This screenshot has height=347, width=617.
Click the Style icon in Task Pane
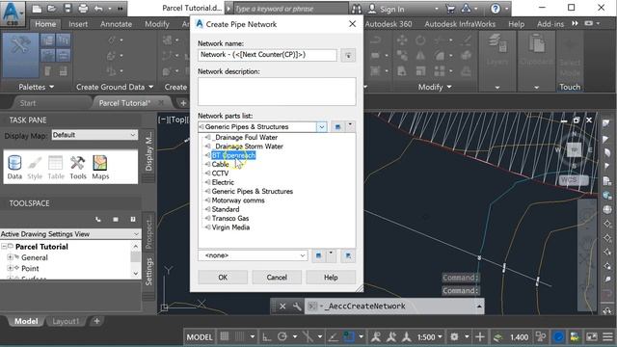(x=35, y=167)
